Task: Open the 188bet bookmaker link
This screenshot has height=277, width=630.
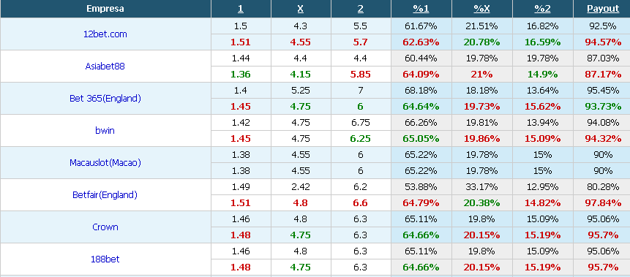Action: pyautogui.click(x=105, y=259)
